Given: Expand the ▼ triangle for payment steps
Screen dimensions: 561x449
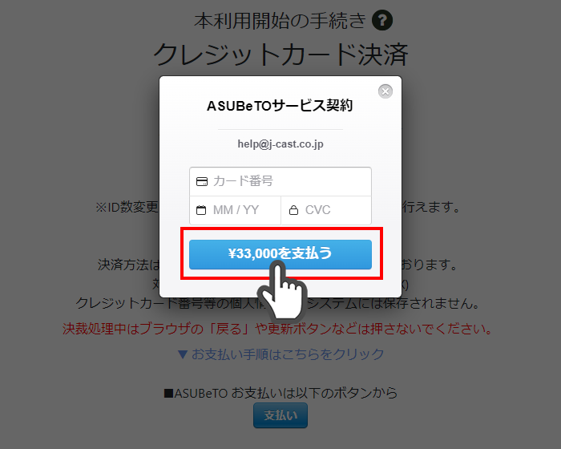Looking at the screenshot, I should pos(183,354).
